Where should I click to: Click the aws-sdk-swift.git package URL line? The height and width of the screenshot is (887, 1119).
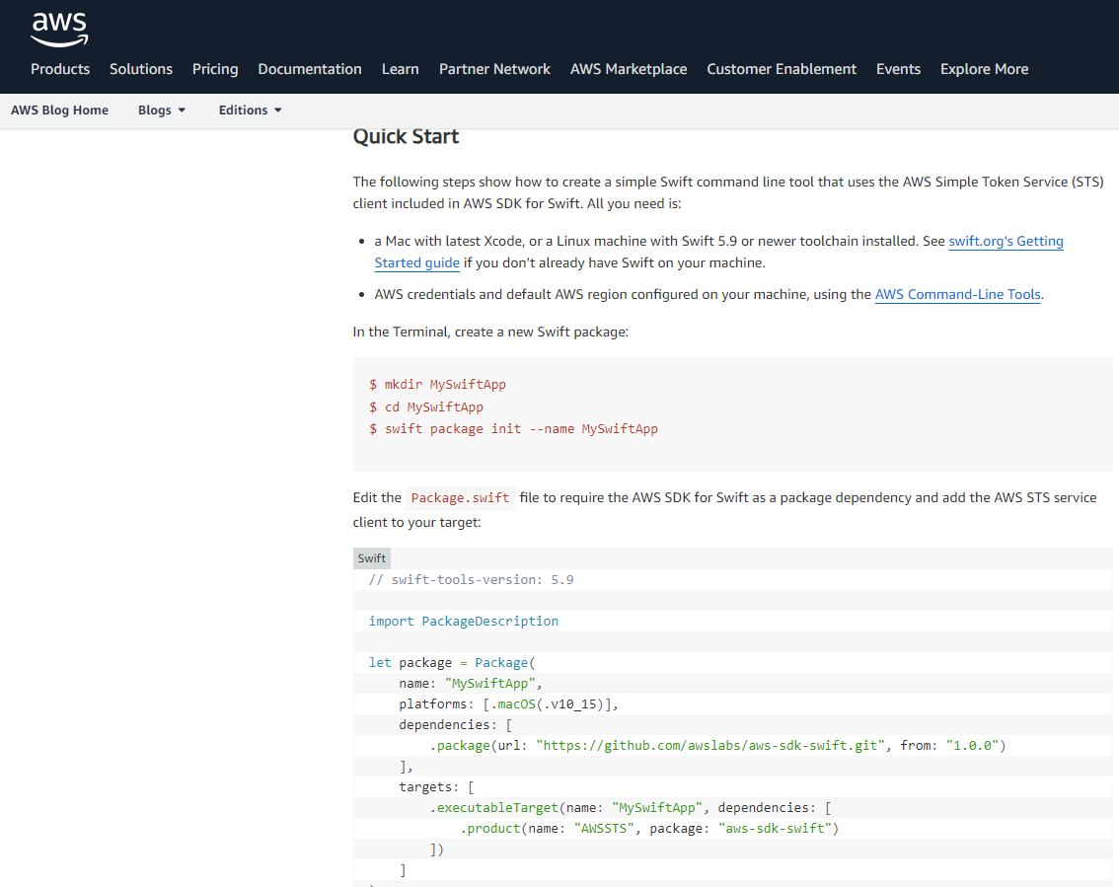click(717, 745)
